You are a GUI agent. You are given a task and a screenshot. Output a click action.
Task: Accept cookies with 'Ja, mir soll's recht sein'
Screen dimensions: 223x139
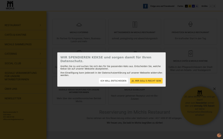[146, 81]
